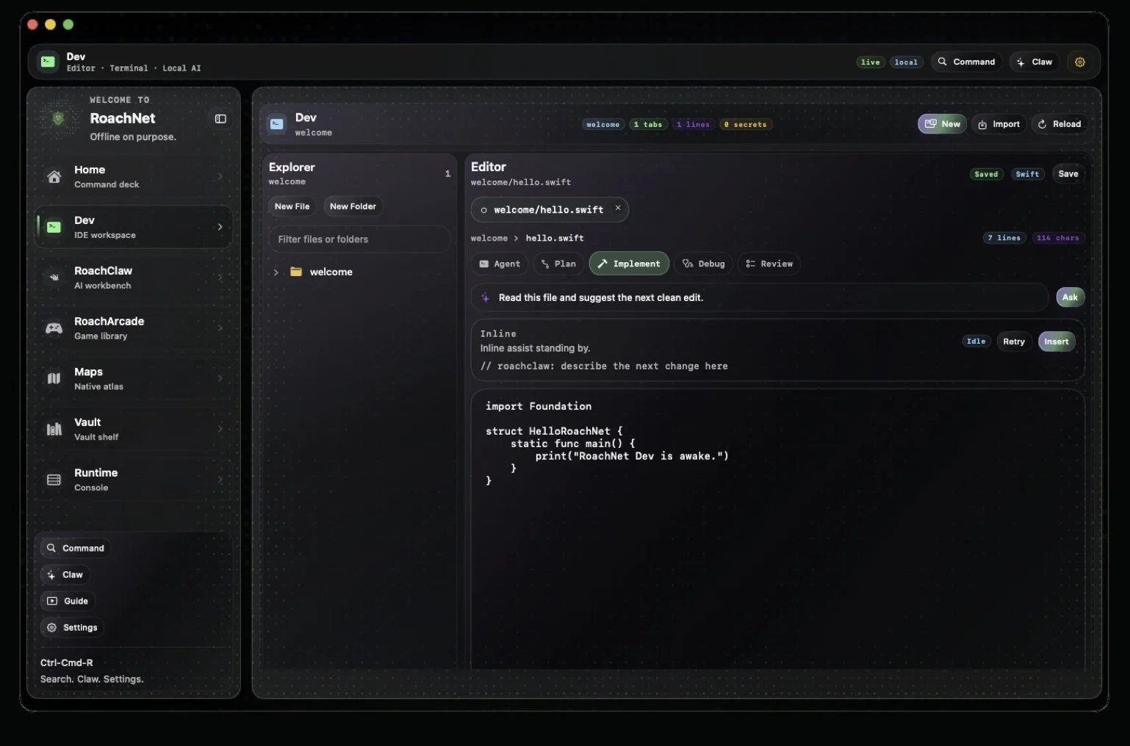Open Runtime Console from sidebar
1130x746 pixels.
(x=134, y=480)
